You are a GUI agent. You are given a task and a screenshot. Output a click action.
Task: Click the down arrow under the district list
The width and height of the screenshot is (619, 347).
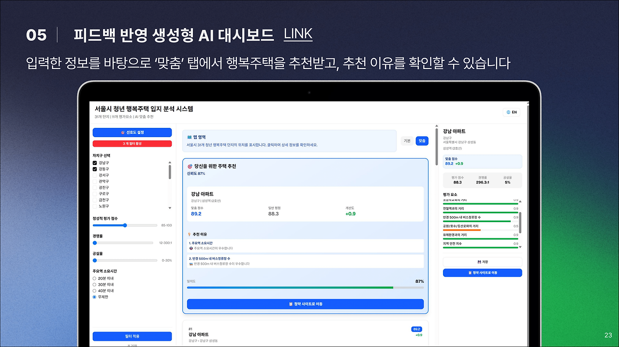(x=170, y=208)
